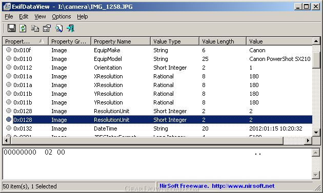Click the Exit toolbar icon
The height and width of the screenshot is (193, 323).
70,28
